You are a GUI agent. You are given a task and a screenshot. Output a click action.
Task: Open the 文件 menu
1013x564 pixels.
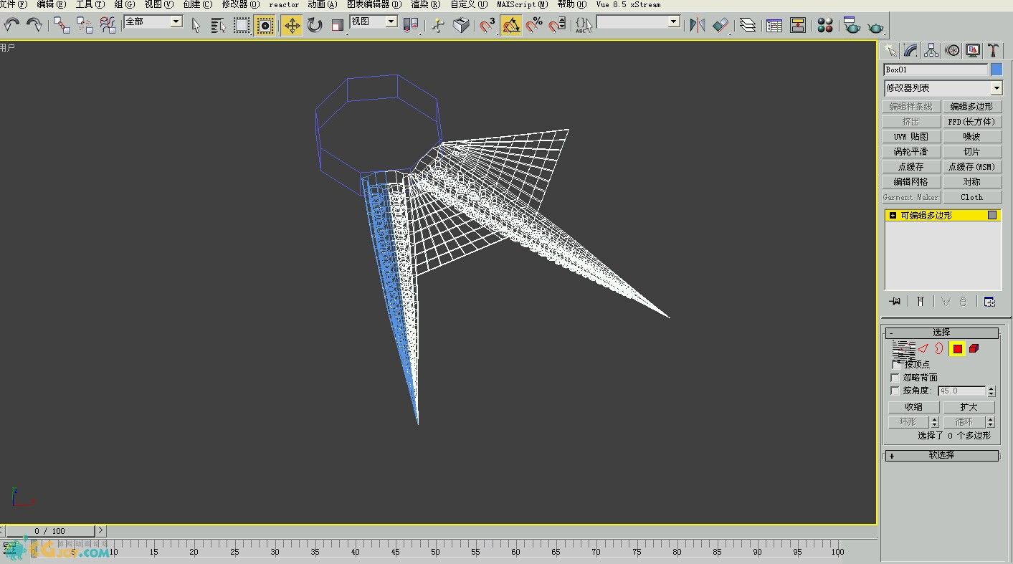[13, 4]
